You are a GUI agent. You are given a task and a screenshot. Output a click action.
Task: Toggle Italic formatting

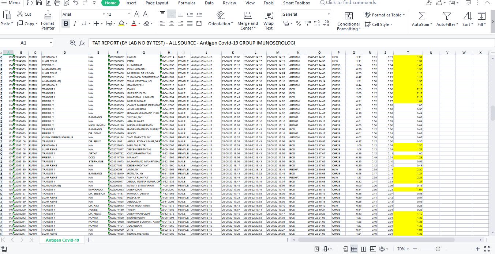pyautogui.click(x=75, y=24)
